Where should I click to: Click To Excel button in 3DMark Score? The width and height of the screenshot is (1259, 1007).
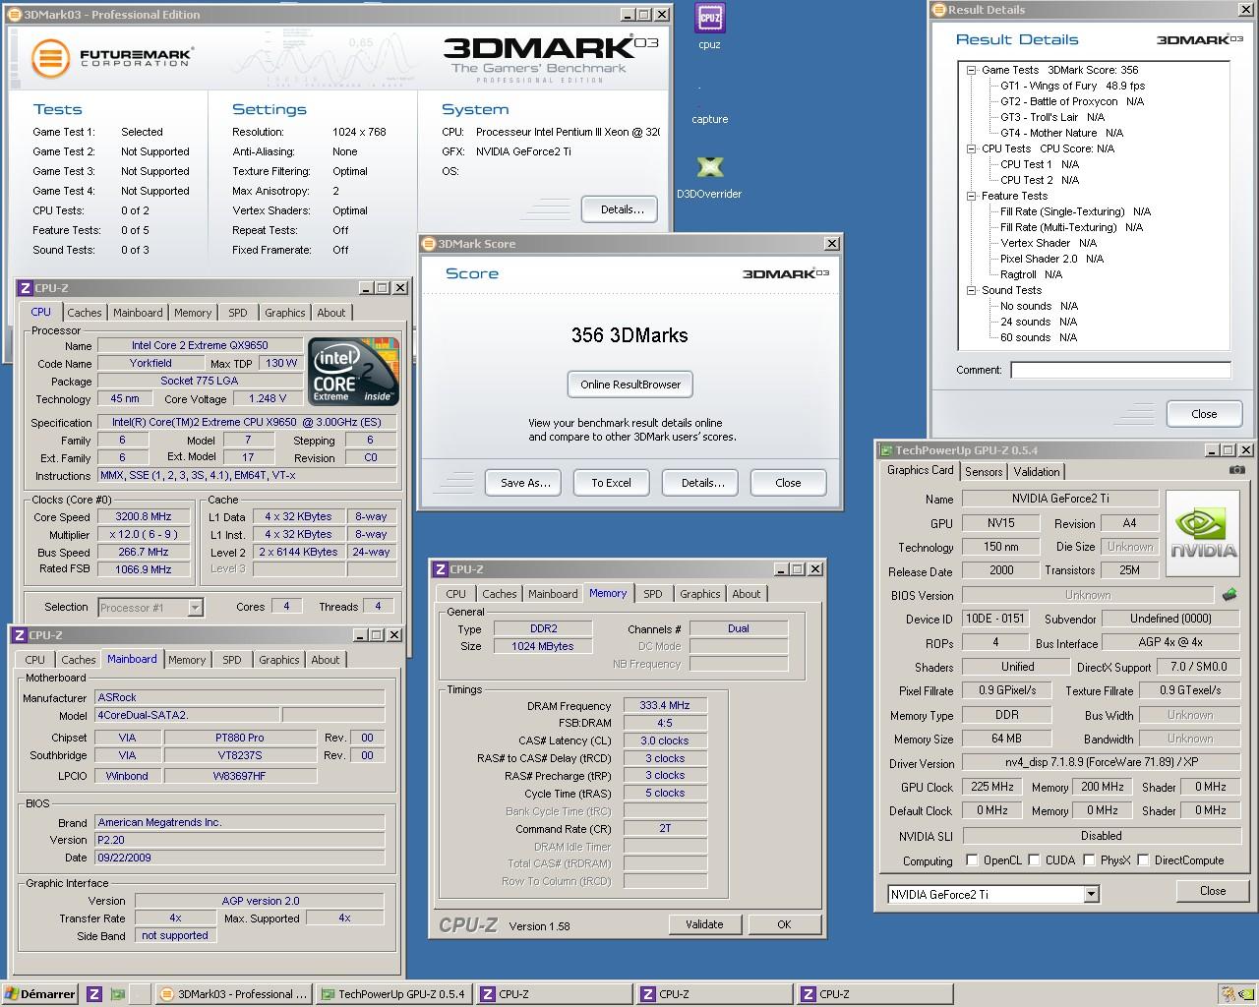tap(611, 483)
